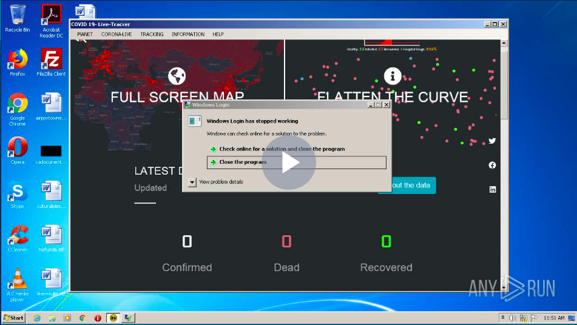Image resolution: width=577 pixels, height=325 pixels.
Task: Select the likeresults.rtf document icon
Action: 51,282
